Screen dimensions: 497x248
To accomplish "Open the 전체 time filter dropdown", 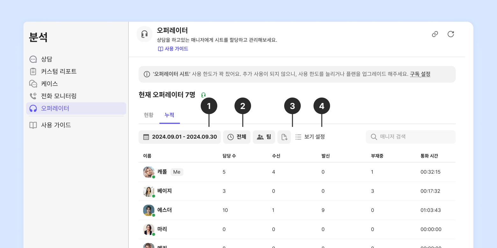I will [x=237, y=137].
